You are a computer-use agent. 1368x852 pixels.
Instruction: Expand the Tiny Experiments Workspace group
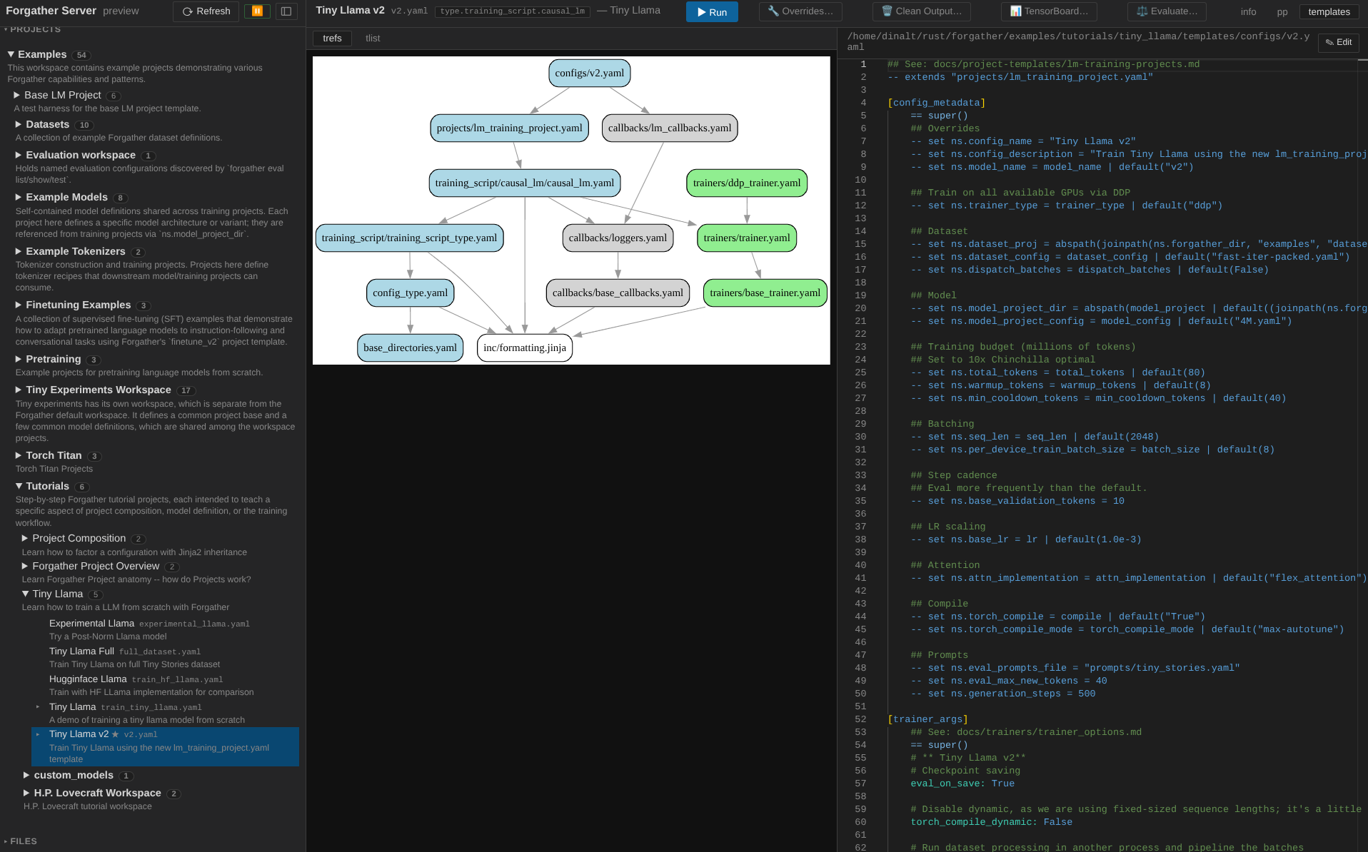point(19,390)
